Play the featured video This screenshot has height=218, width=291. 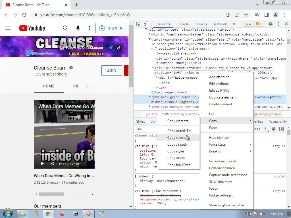click(x=42, y=164)
